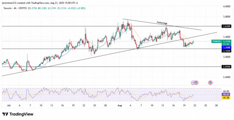Select the descending trendline under 'Failed high'

[162, 24]
